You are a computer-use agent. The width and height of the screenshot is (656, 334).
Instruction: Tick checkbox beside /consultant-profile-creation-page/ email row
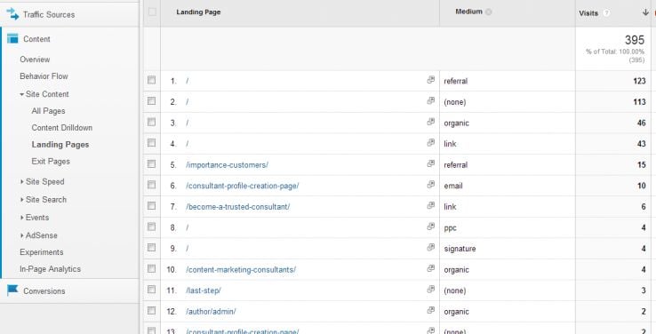pos(151,185)
